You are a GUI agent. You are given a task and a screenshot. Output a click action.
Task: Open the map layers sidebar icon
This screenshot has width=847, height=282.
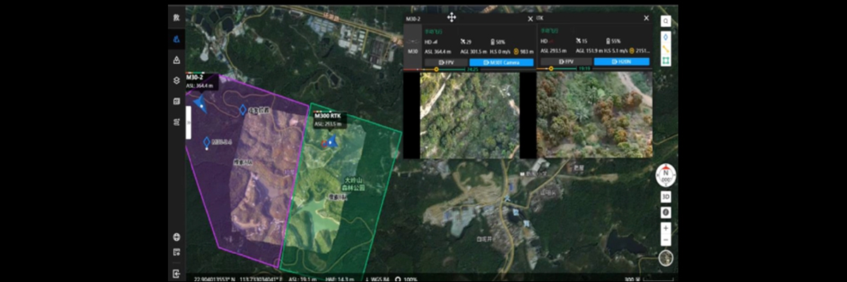pyautogui.click(x=176, y=80)
